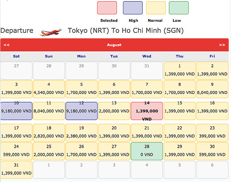Click the Fri column header
This screenshot has width=231, height=182.
[x=212, y=56]
